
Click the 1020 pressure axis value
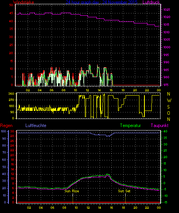[x=167, y=17]
